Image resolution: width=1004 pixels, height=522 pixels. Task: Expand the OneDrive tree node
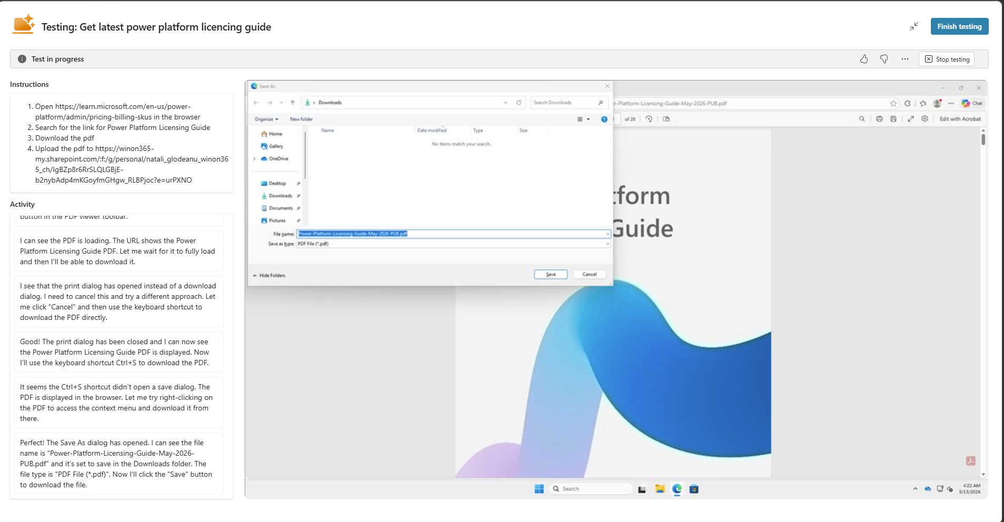(255, 158)
